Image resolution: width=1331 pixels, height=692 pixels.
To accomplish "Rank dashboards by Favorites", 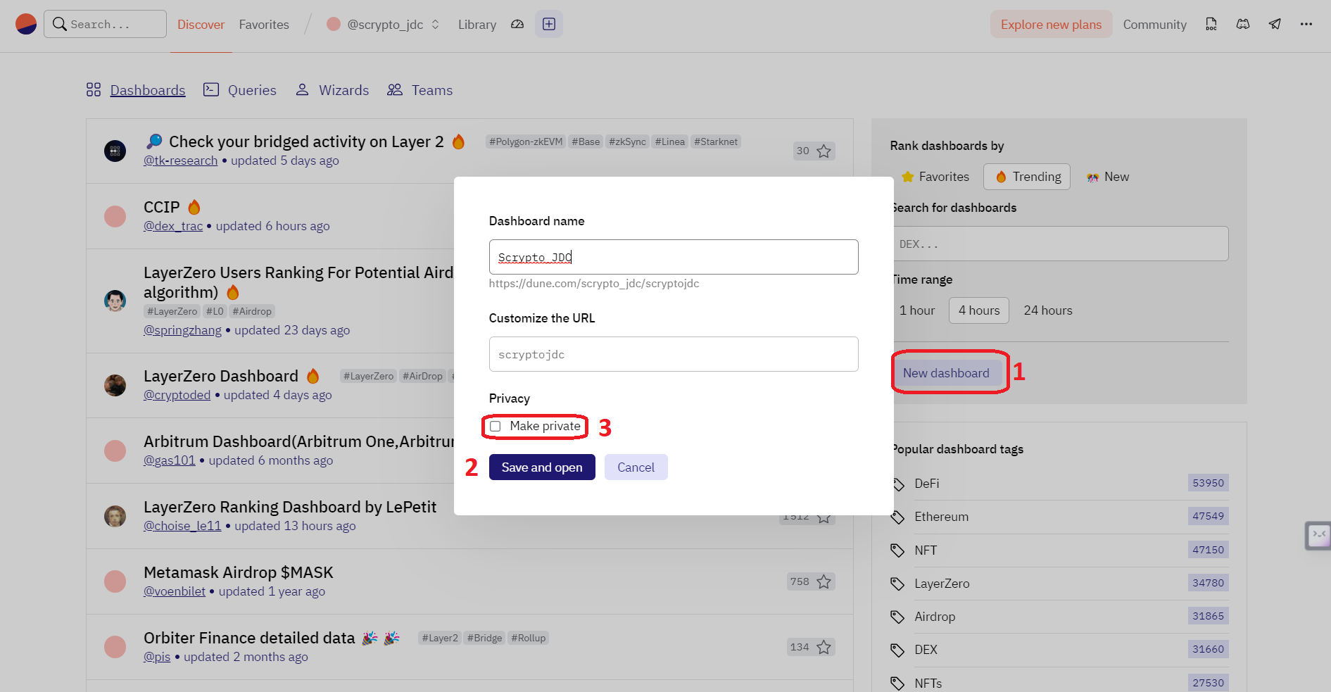I will tap(935, 177).
